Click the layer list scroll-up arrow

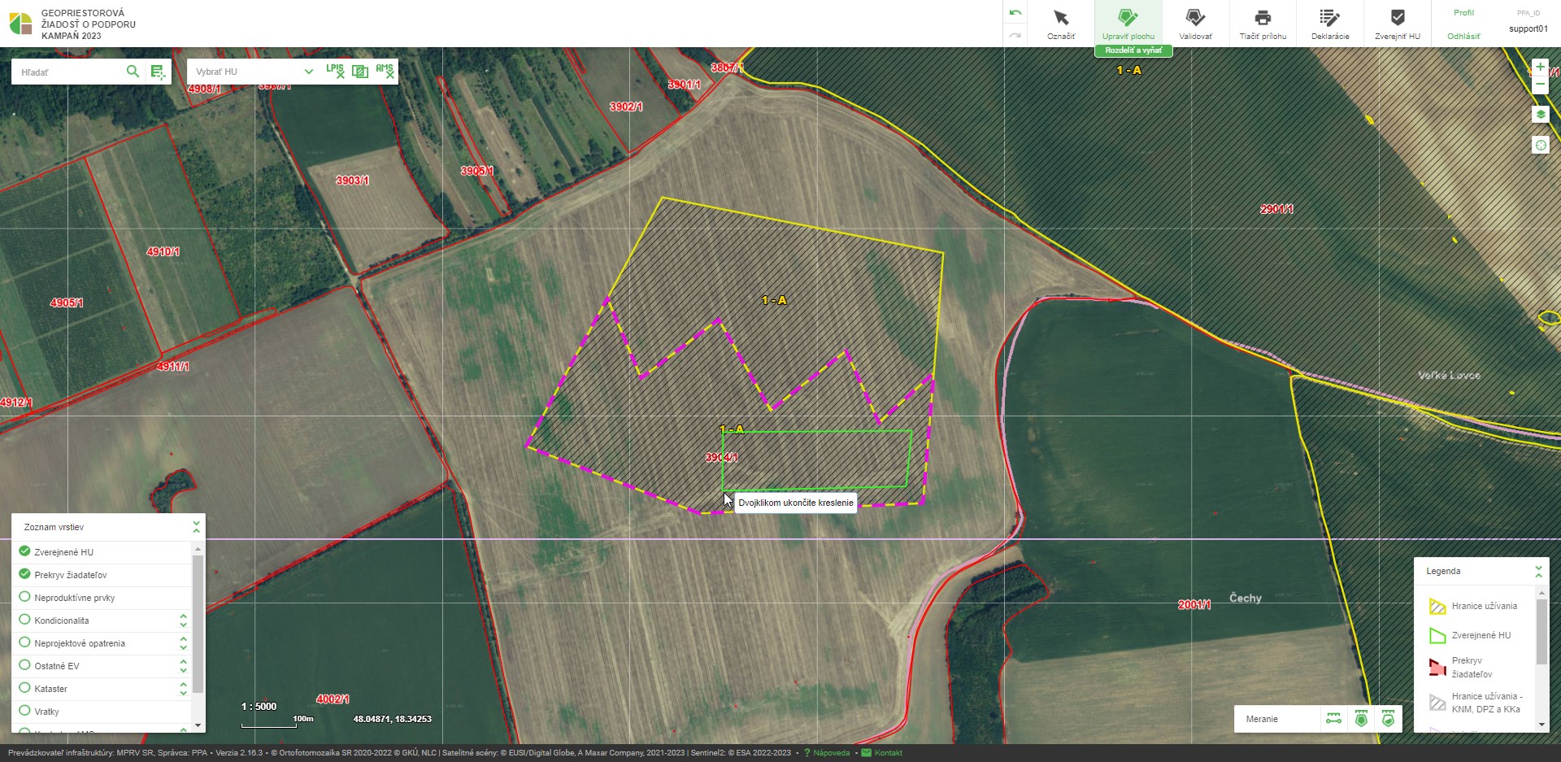(x=198, y=550)
